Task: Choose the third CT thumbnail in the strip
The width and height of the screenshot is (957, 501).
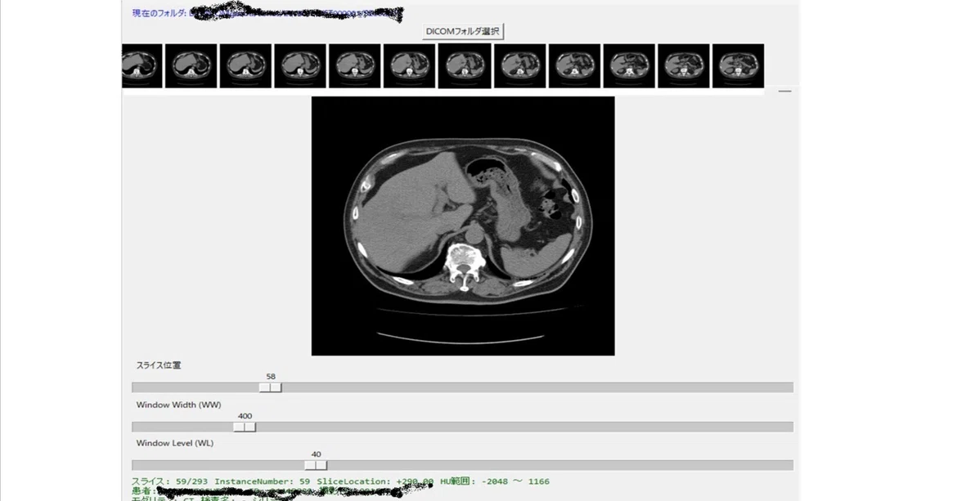Action: 245,66
